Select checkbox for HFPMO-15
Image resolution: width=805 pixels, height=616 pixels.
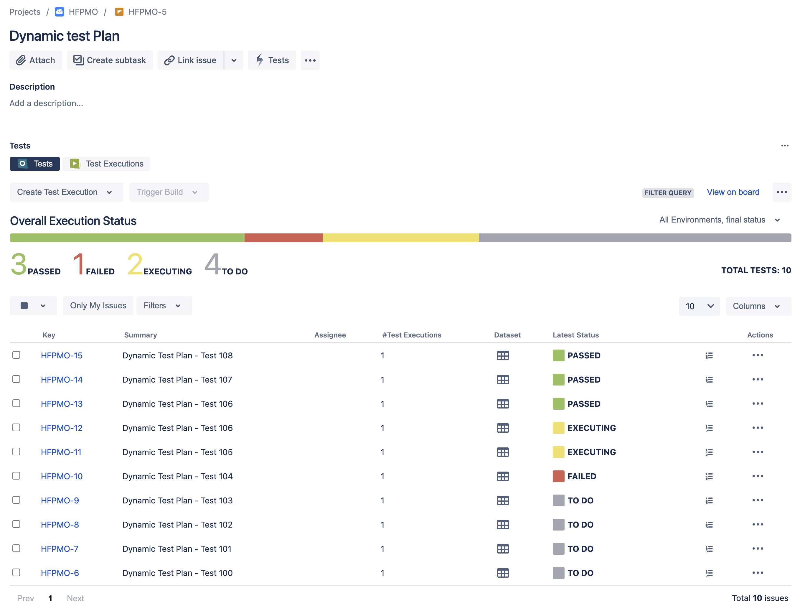tap(16, 355)
